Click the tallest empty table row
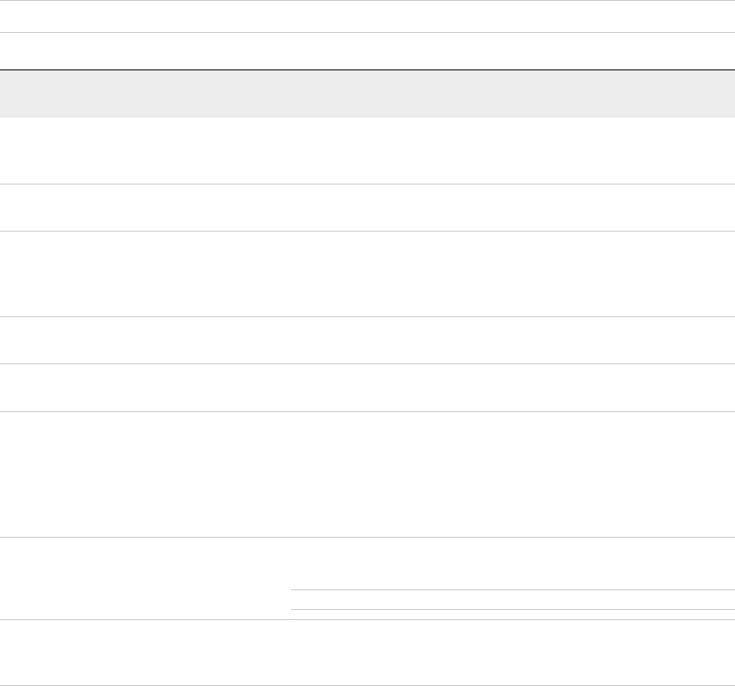Viewport: 735px width, 686px height. [x=367, y=474]
